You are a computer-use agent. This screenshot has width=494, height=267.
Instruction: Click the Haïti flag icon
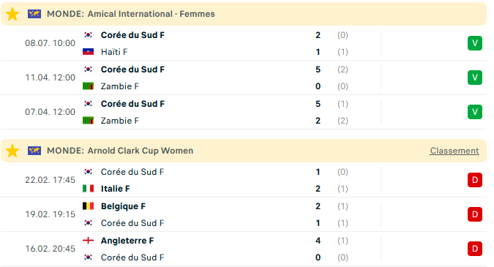tap(89, 52)
